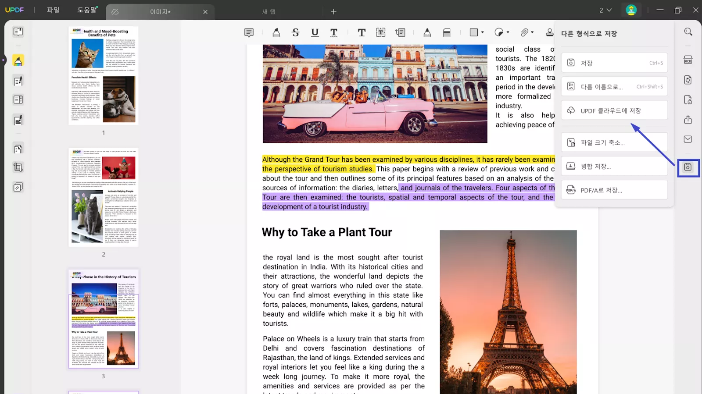The height and width of the screenshot is (394, 702).
Task: Open the 도움말 menu
Action: pyautogui.click(x=87, y=10)
